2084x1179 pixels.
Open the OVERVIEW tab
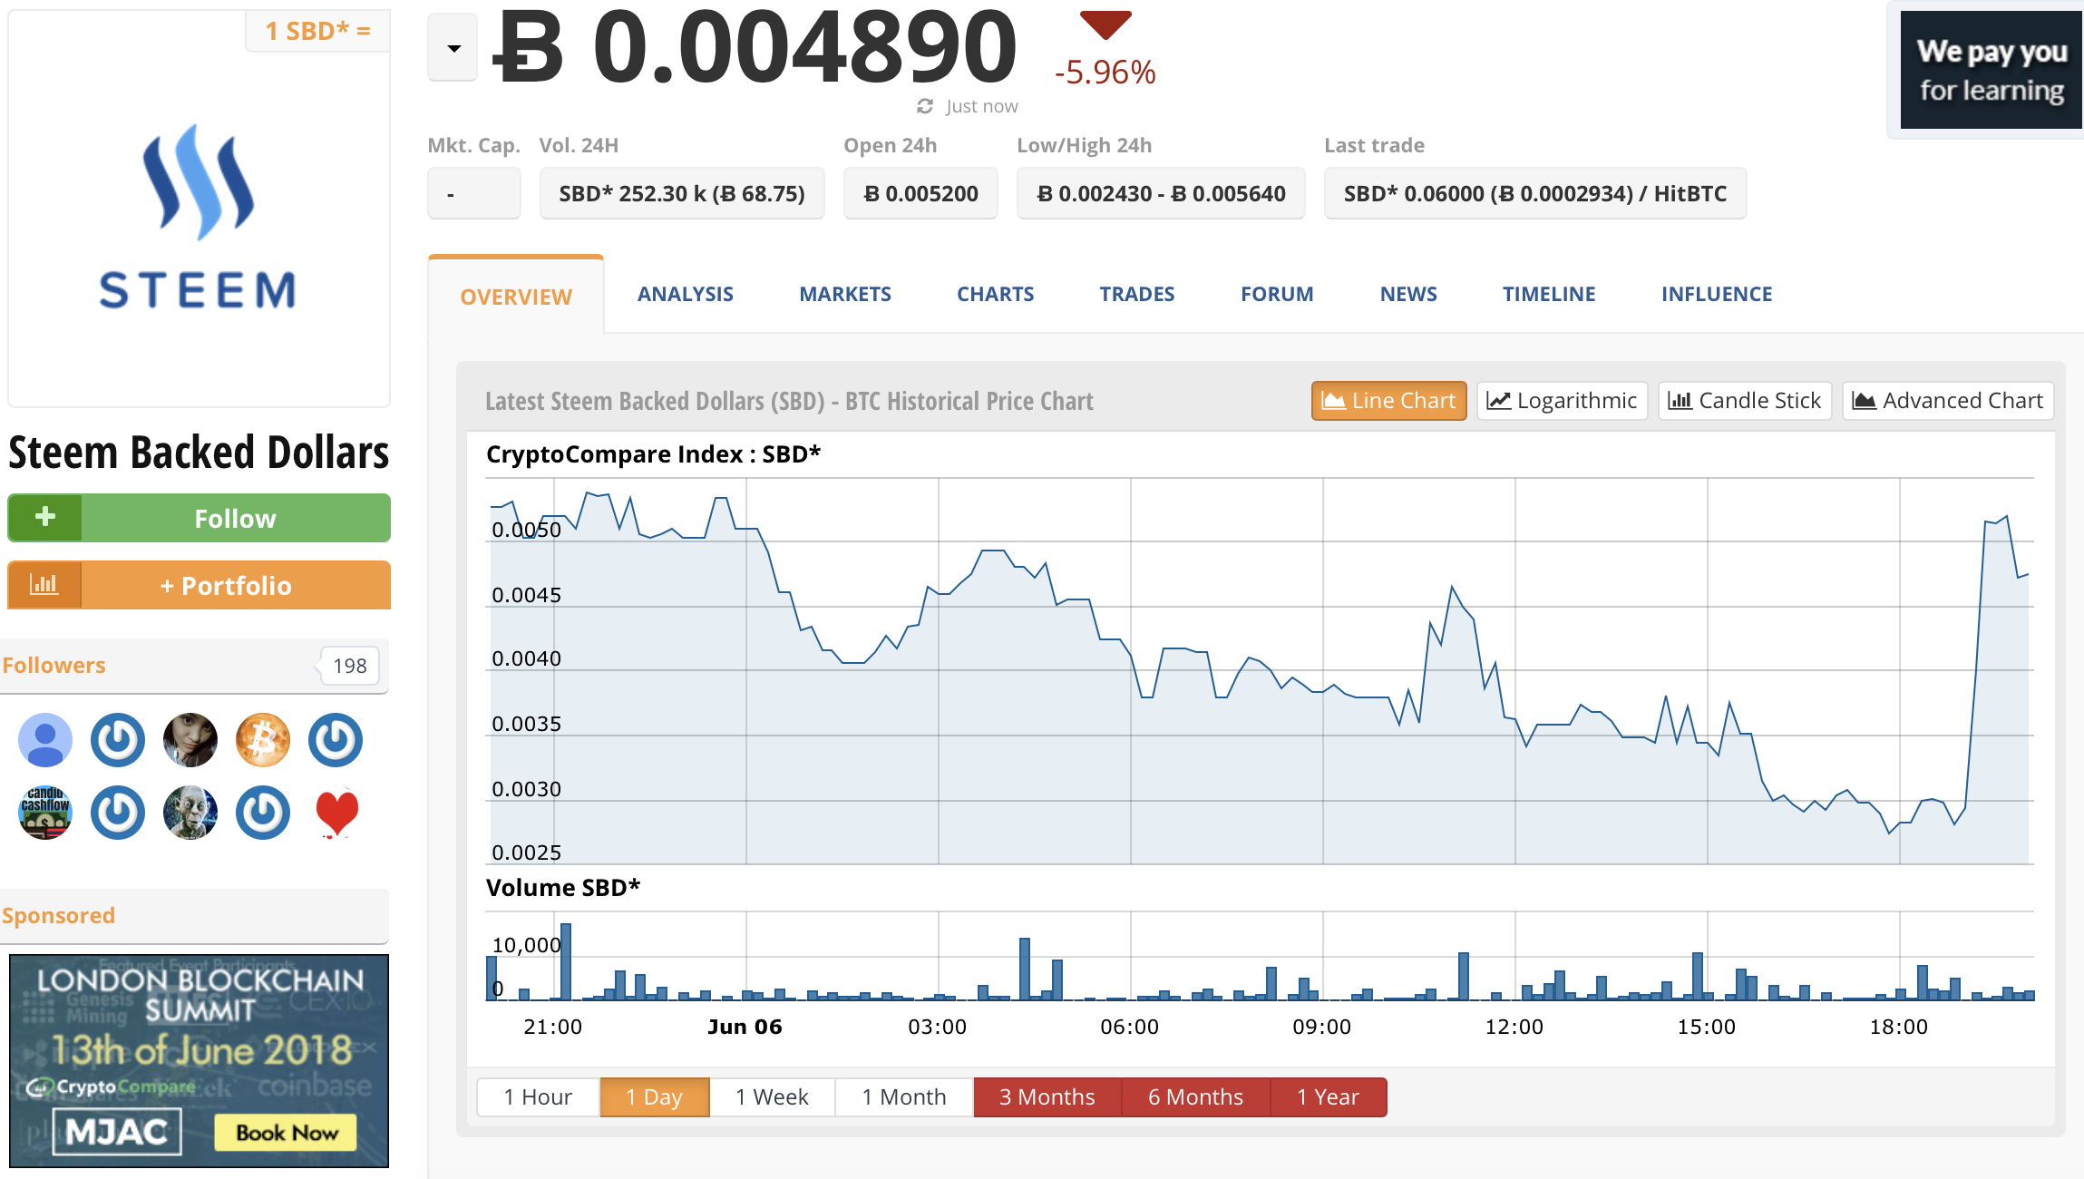click(516, 297)
